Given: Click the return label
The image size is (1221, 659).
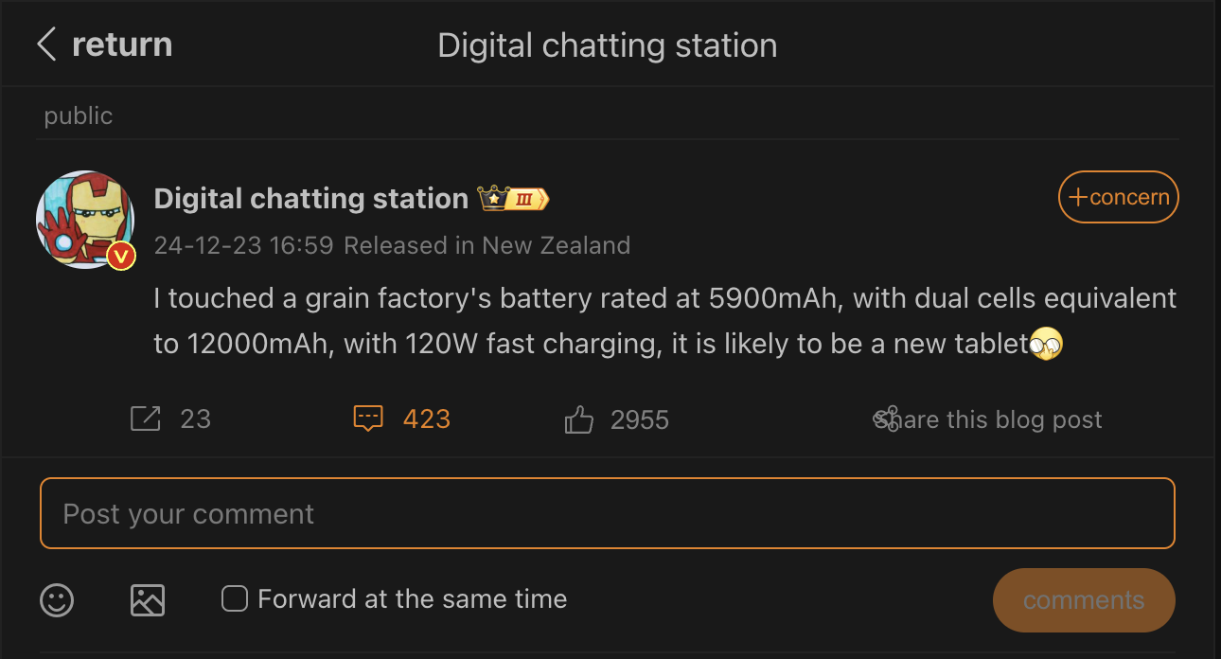Looking at the screenshot, I should coord(122,45).
